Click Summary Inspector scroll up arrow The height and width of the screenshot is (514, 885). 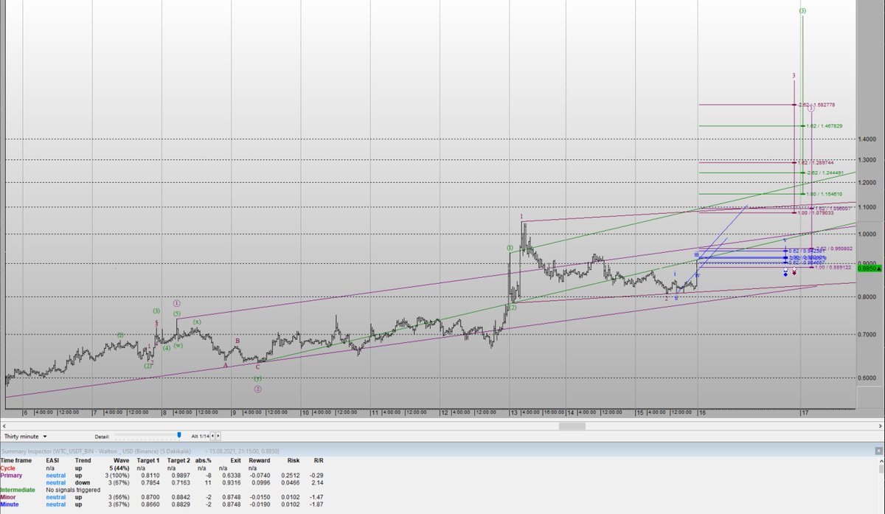[880, 459]
